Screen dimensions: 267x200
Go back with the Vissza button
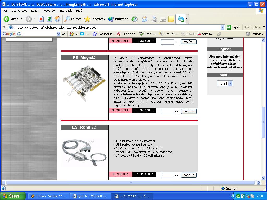pyautogui.click(x=10, y=19)
